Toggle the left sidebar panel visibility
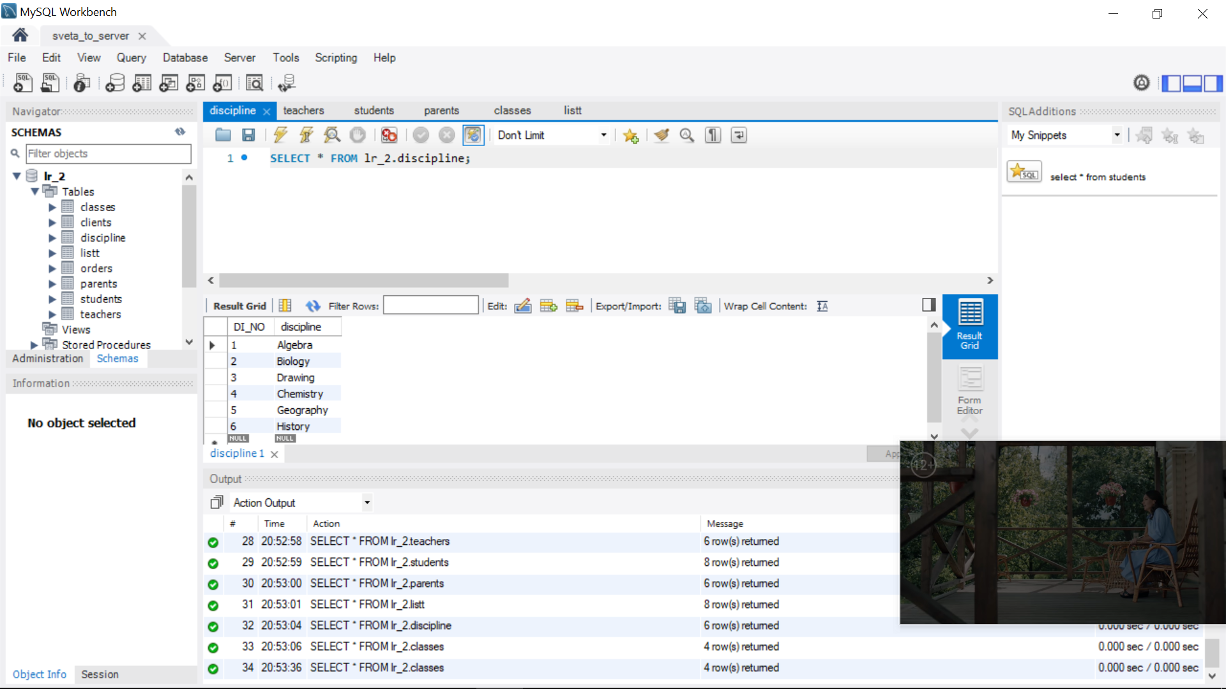This screenshot has height=689, width=1226. [1170, 83]
